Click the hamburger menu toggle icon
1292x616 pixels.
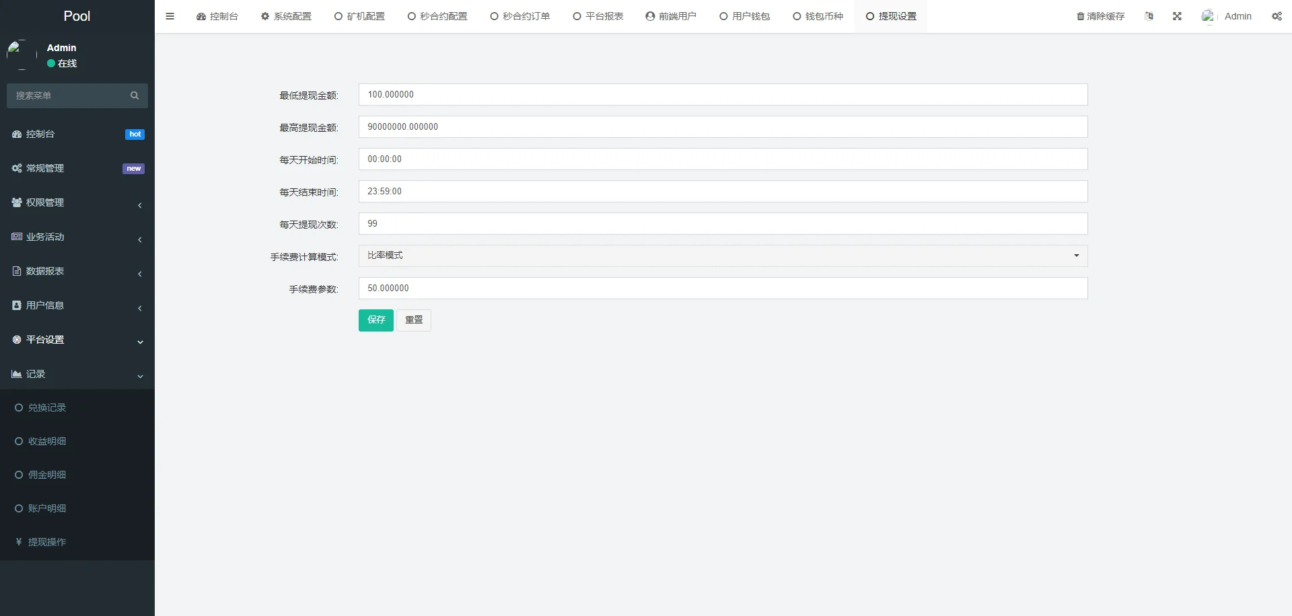click(x=170, y=16)
